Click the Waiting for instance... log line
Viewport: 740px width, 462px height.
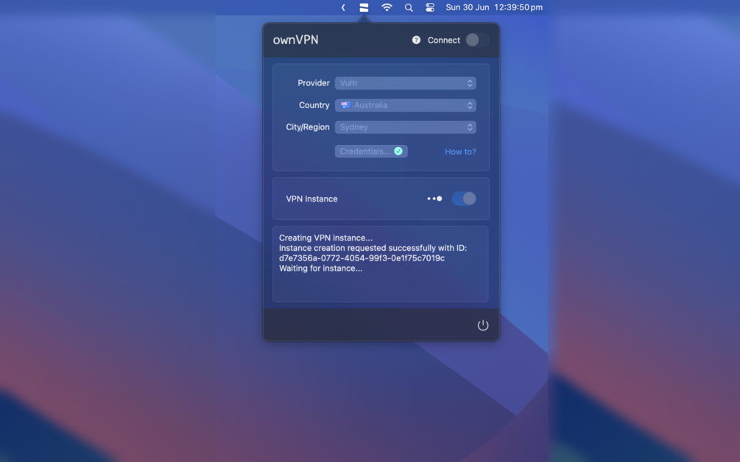pos(320,269)
